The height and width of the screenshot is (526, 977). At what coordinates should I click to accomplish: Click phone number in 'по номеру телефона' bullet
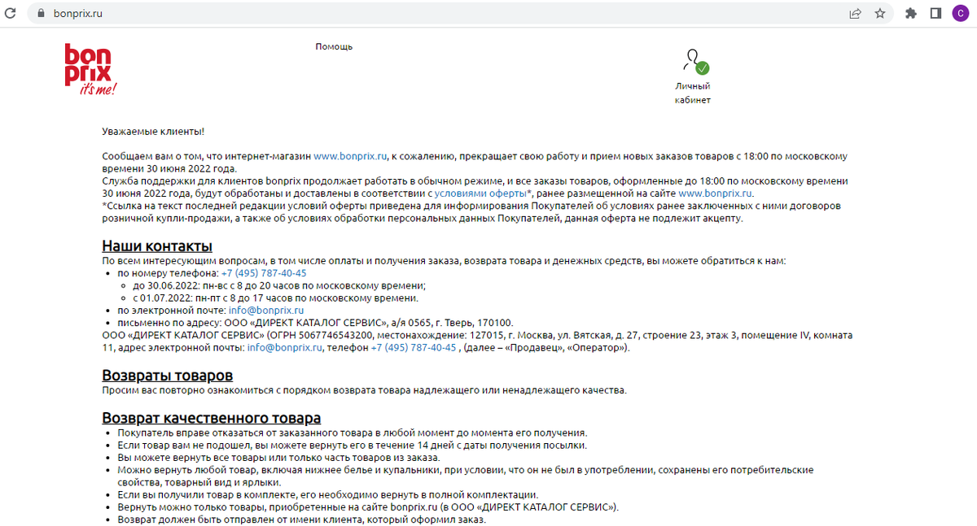point(264,273)
